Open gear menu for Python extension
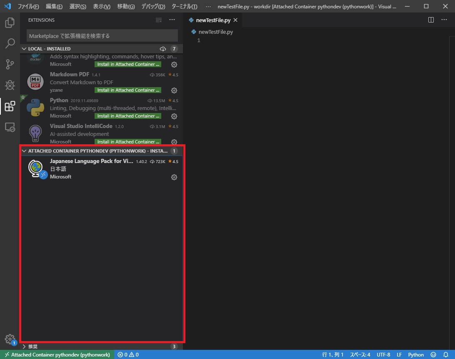The height and width of the screenshot is (359, 455). tap(174, 116)
